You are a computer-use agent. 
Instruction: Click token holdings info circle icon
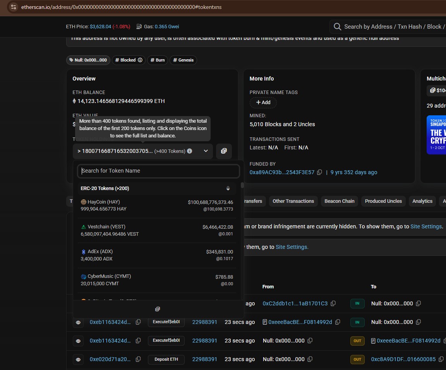click(x=189, y=151)
